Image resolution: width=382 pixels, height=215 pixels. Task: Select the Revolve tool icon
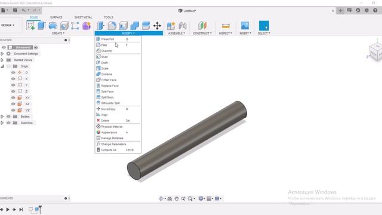(53, 26)
